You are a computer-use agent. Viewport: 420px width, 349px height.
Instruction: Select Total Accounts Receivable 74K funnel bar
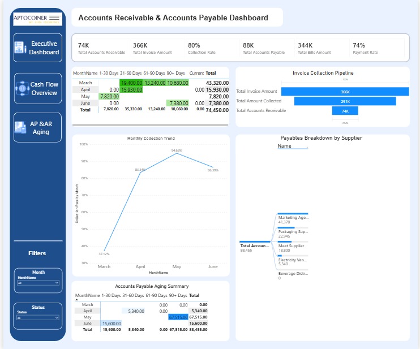coord(345,111)
